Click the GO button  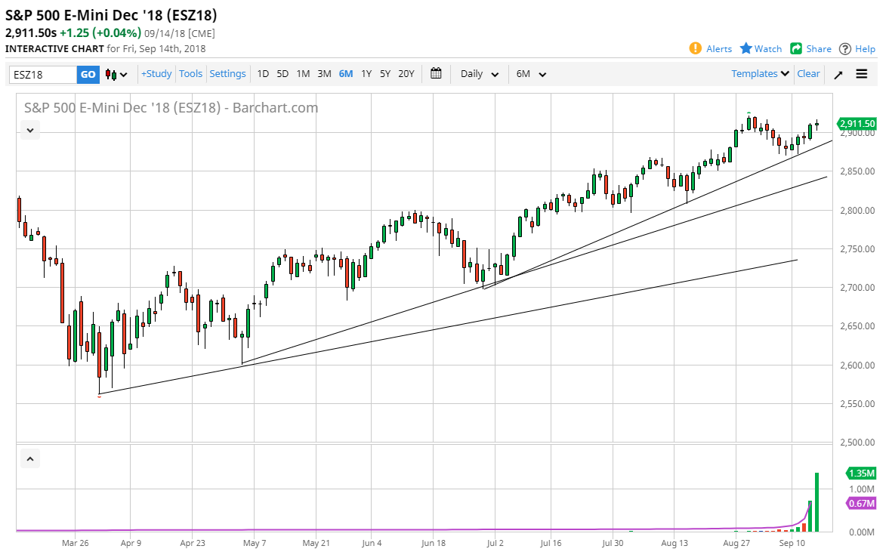point(88,73)
